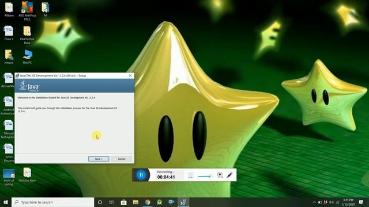Switch to the Java setup taskbar item
This screenshot has width=369, height=207.
[183, 202]
